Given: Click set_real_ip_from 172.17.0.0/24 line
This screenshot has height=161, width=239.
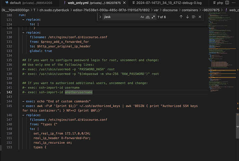Looking at the screenshot, I should (x=62, y=133).
